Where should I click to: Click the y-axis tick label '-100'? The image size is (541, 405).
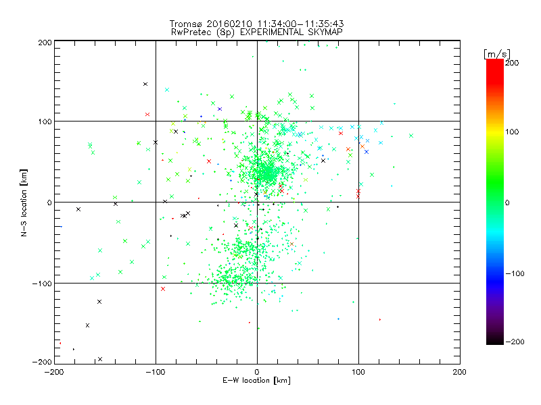pos(42,283)
